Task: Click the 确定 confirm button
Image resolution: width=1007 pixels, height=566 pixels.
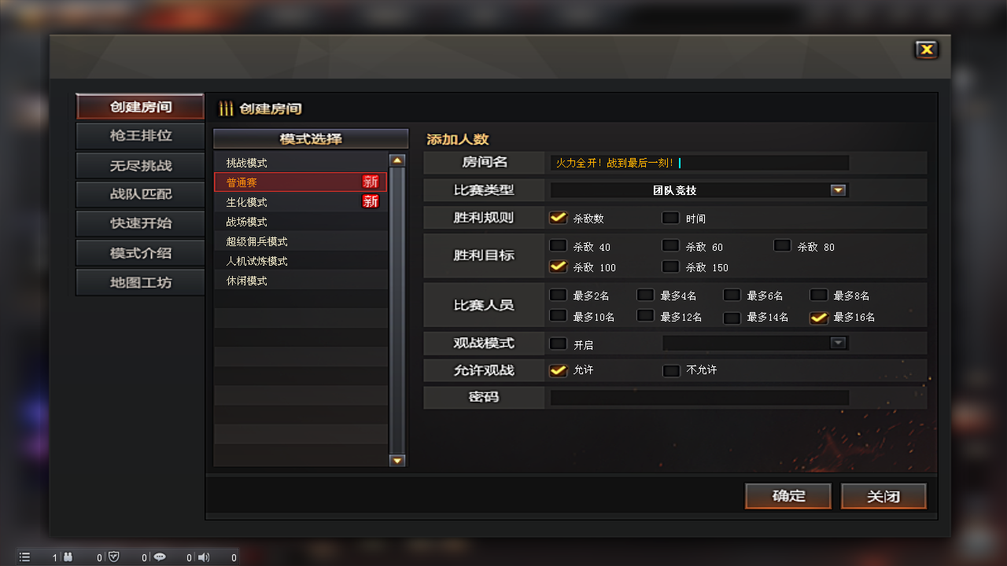Action: (x=788, y=496)
